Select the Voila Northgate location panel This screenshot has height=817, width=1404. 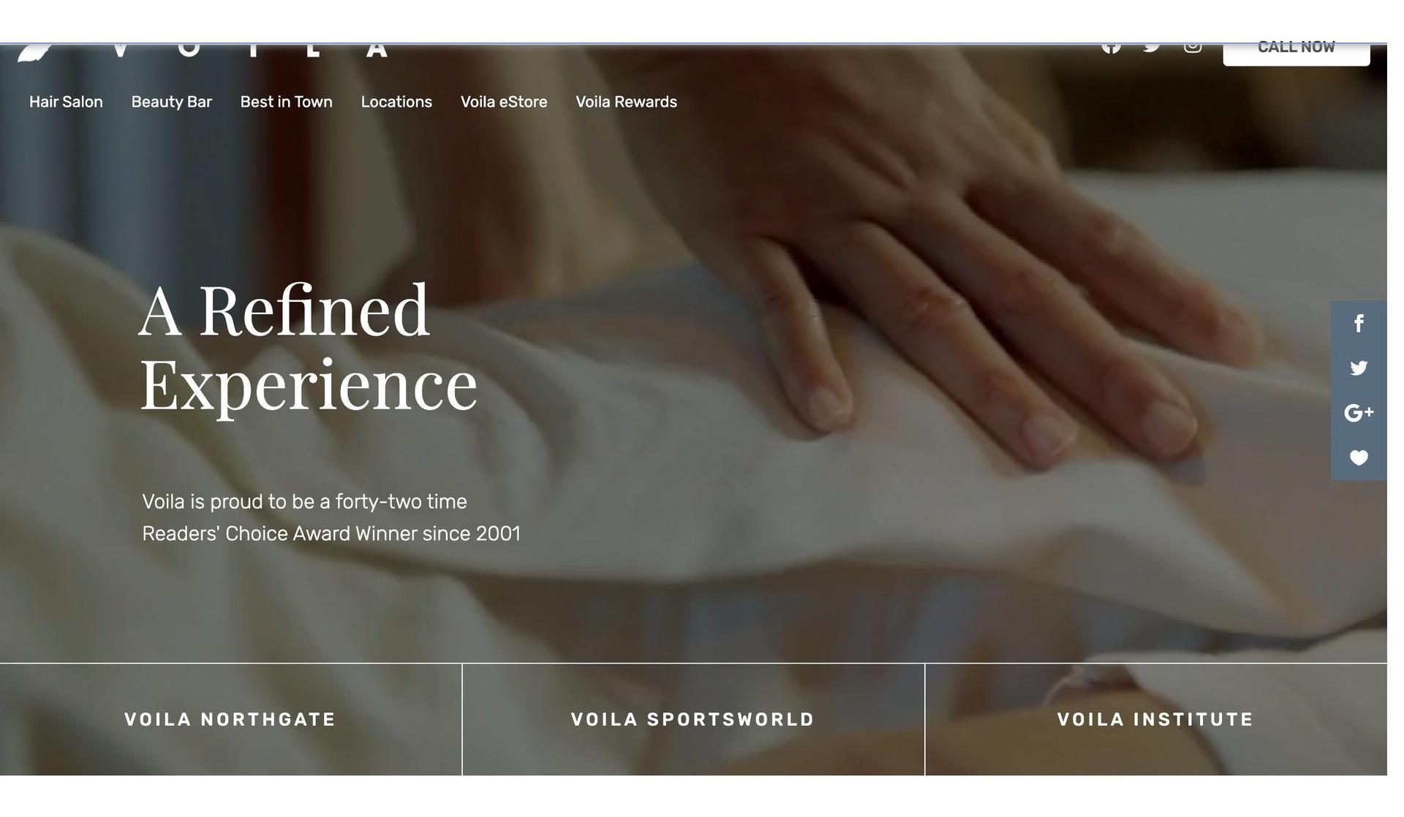point(230,720)
